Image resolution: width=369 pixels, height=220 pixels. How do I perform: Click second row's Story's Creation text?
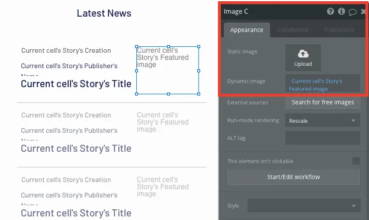point(66,115)
